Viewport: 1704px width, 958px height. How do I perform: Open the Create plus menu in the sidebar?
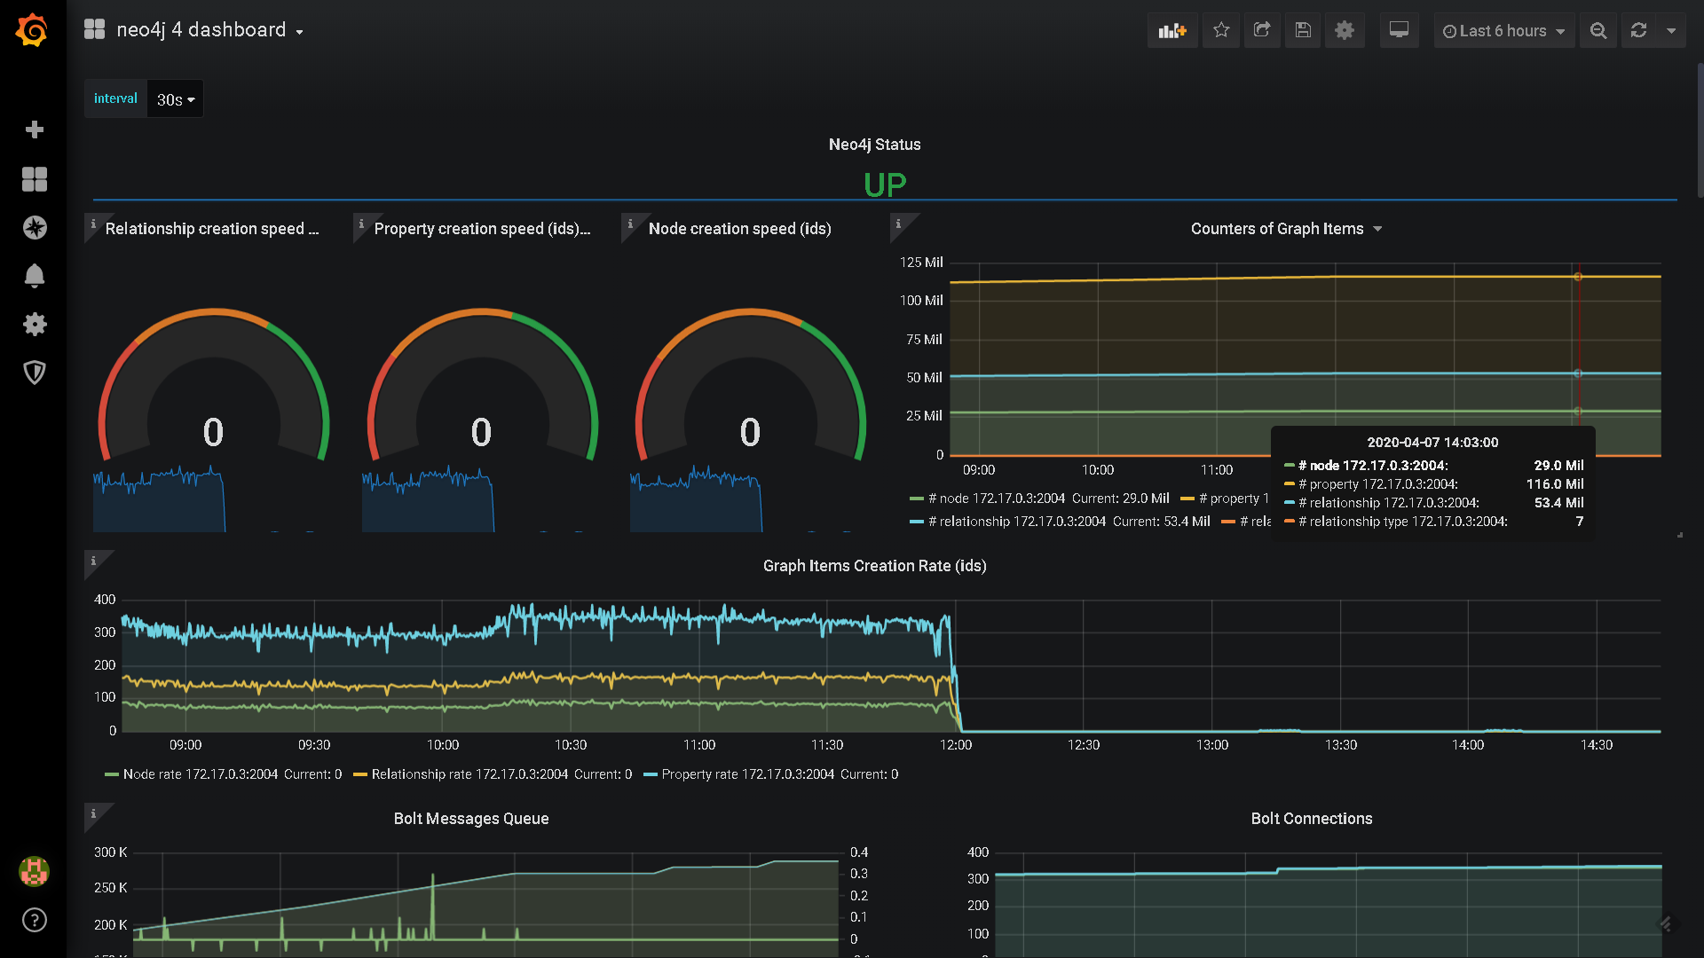pos(35,130)
